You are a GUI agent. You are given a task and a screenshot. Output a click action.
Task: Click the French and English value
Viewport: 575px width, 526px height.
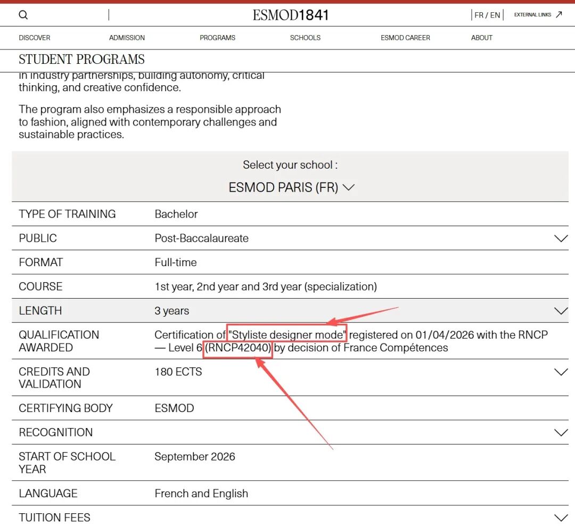[201, 494]
